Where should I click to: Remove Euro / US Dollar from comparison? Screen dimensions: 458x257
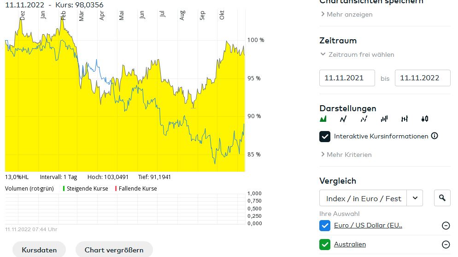click(x=446, y=226)
